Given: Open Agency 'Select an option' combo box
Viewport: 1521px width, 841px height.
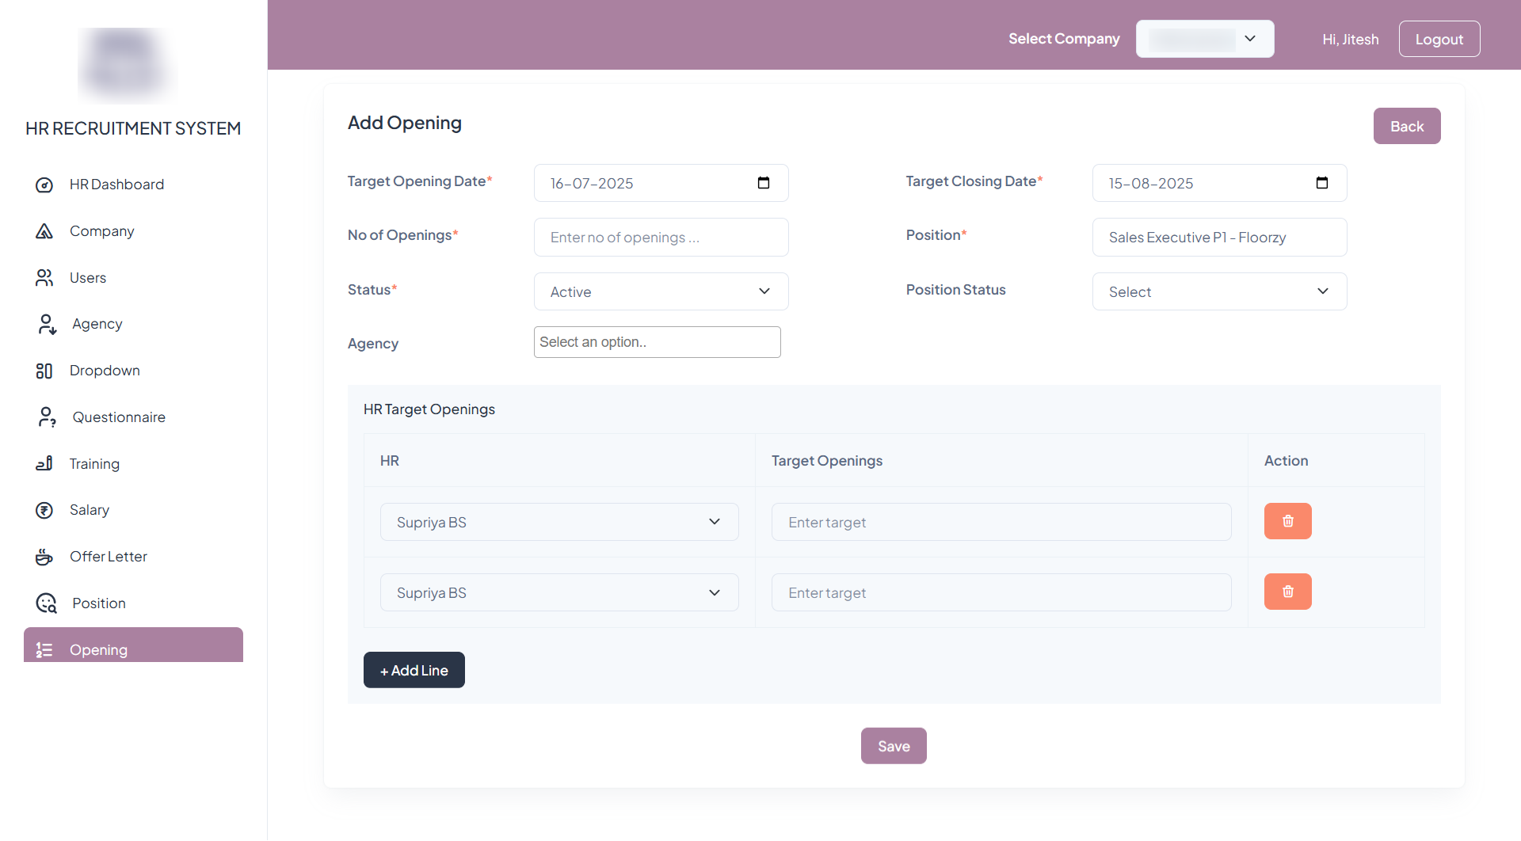Looking at the screenshot, I should (x=658, y=342).
